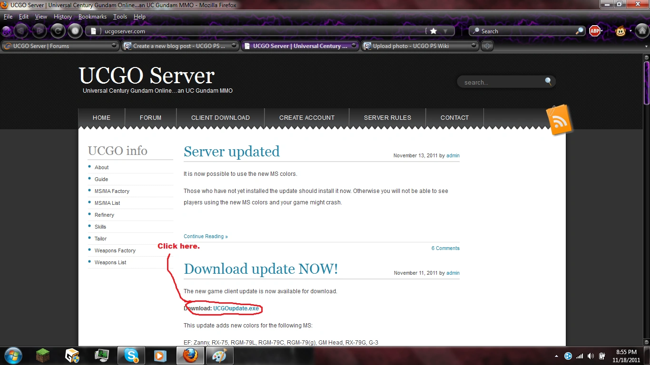The width and height of the screenshot is (650, 365).
Task: Download the UCGOupdate.exe file link
Action: (236, 308)
